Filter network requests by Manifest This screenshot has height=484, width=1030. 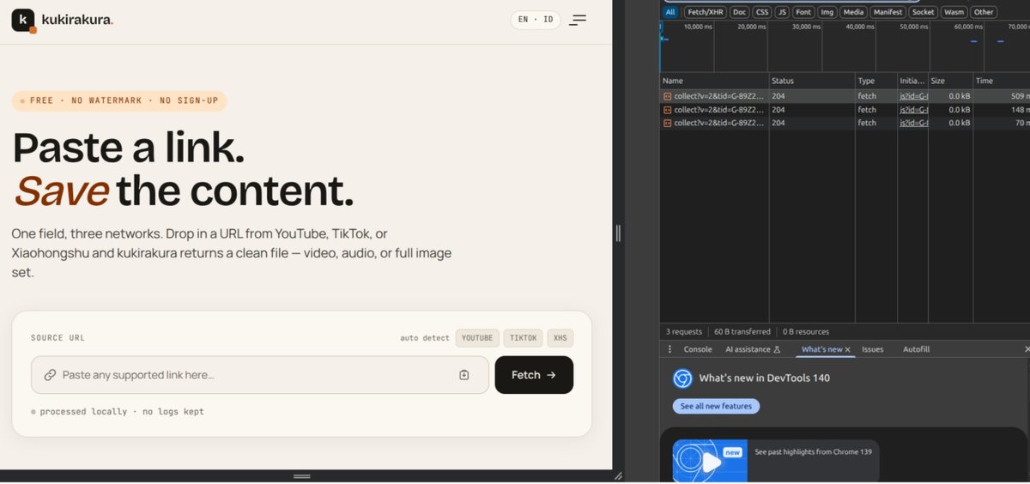coord(888,12)
